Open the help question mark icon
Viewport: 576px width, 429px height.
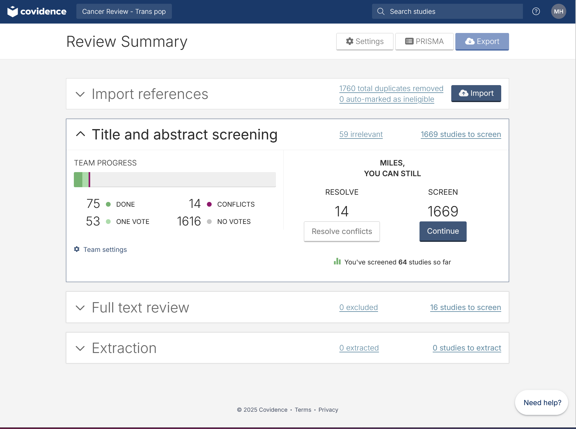[x=536, y=12]
